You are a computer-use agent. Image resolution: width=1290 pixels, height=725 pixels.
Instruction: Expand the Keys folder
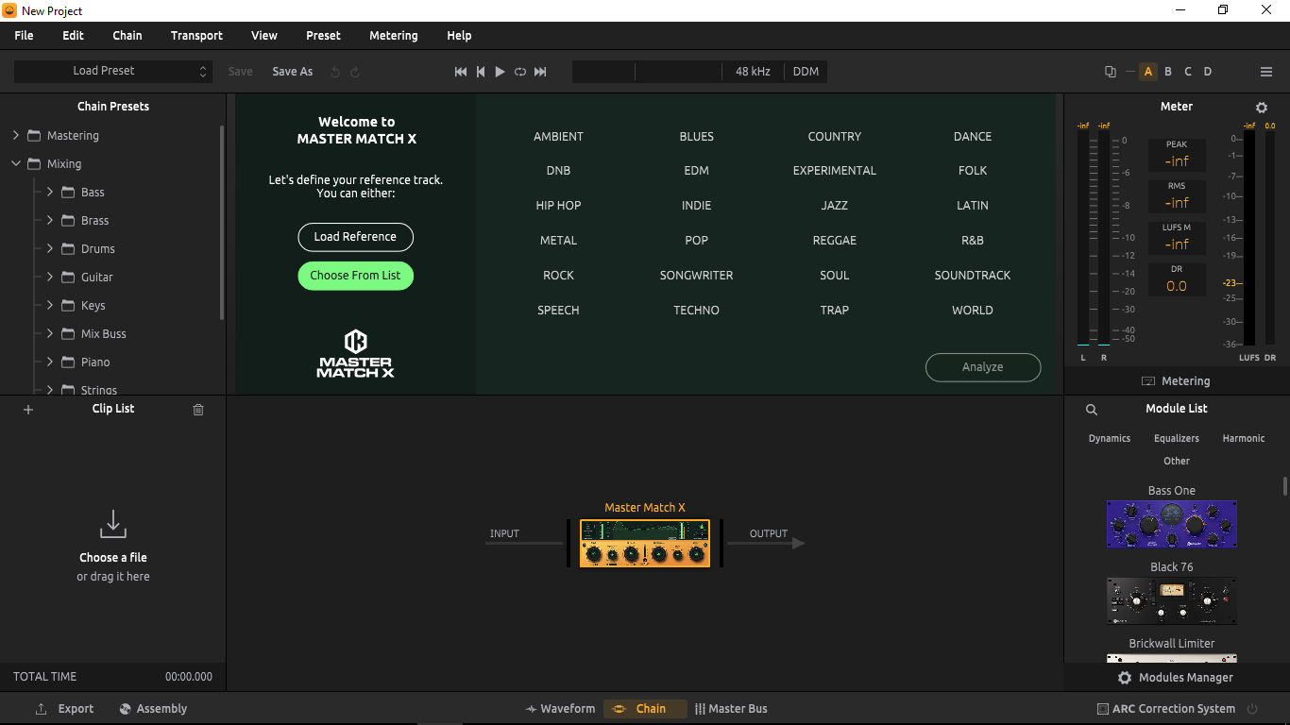tap(50, 306)
